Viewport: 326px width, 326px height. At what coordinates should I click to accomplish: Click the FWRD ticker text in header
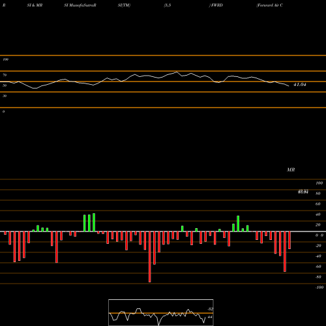pyautogui.click(x=216, y=5)
